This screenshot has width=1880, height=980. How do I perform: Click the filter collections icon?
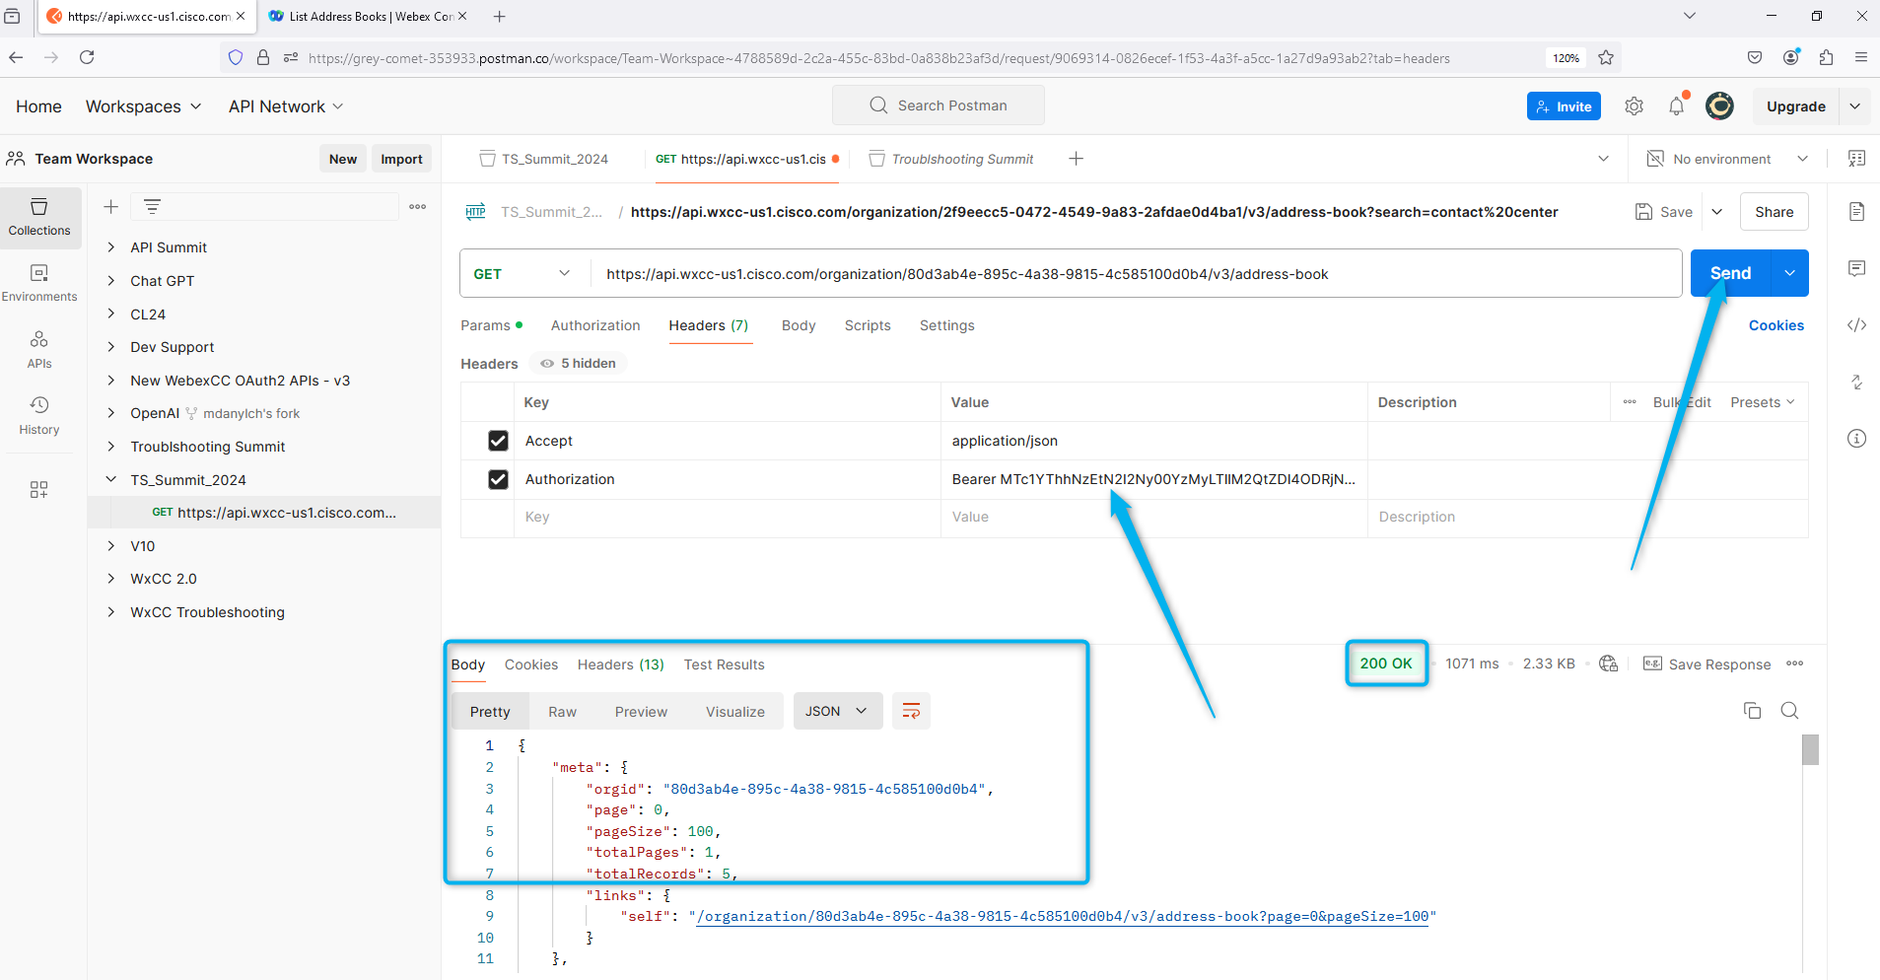(152, 206)
